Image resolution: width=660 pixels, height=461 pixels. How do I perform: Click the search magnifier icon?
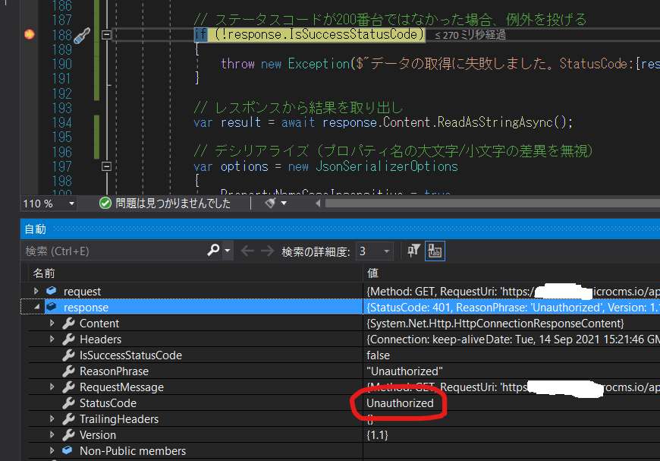click(213, 251)
